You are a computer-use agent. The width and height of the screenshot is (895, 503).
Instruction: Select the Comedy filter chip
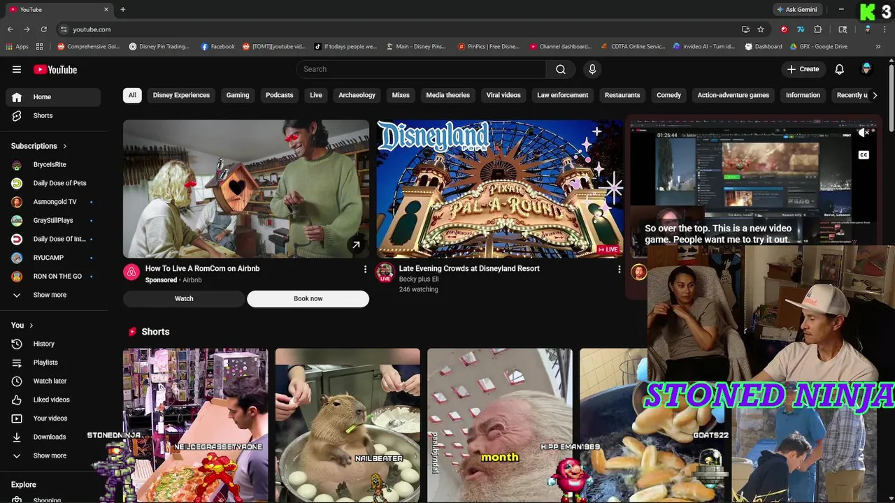[x=668, y=95]
